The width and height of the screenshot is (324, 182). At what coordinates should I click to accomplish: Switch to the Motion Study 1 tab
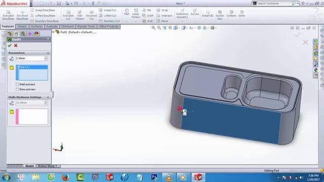[48, 166]
